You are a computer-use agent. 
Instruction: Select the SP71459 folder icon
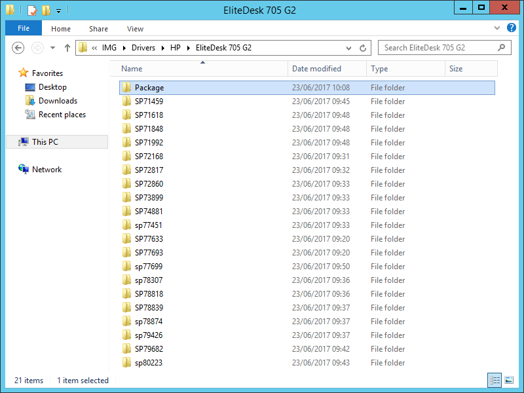126,102
